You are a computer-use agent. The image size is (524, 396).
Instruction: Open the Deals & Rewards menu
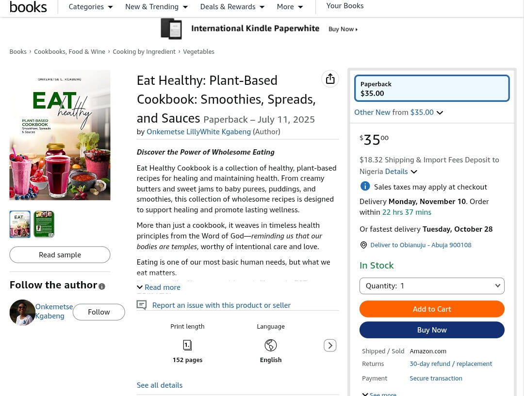click(232, 7)
